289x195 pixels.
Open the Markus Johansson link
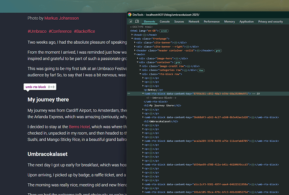coord(62,18)
